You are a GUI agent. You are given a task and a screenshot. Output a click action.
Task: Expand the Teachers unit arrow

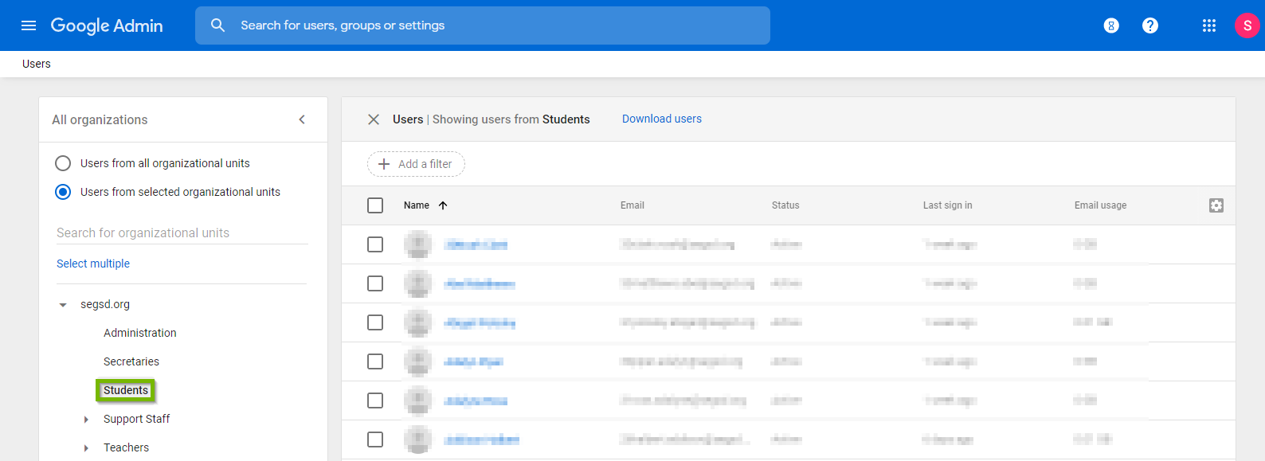pos(86,448)
